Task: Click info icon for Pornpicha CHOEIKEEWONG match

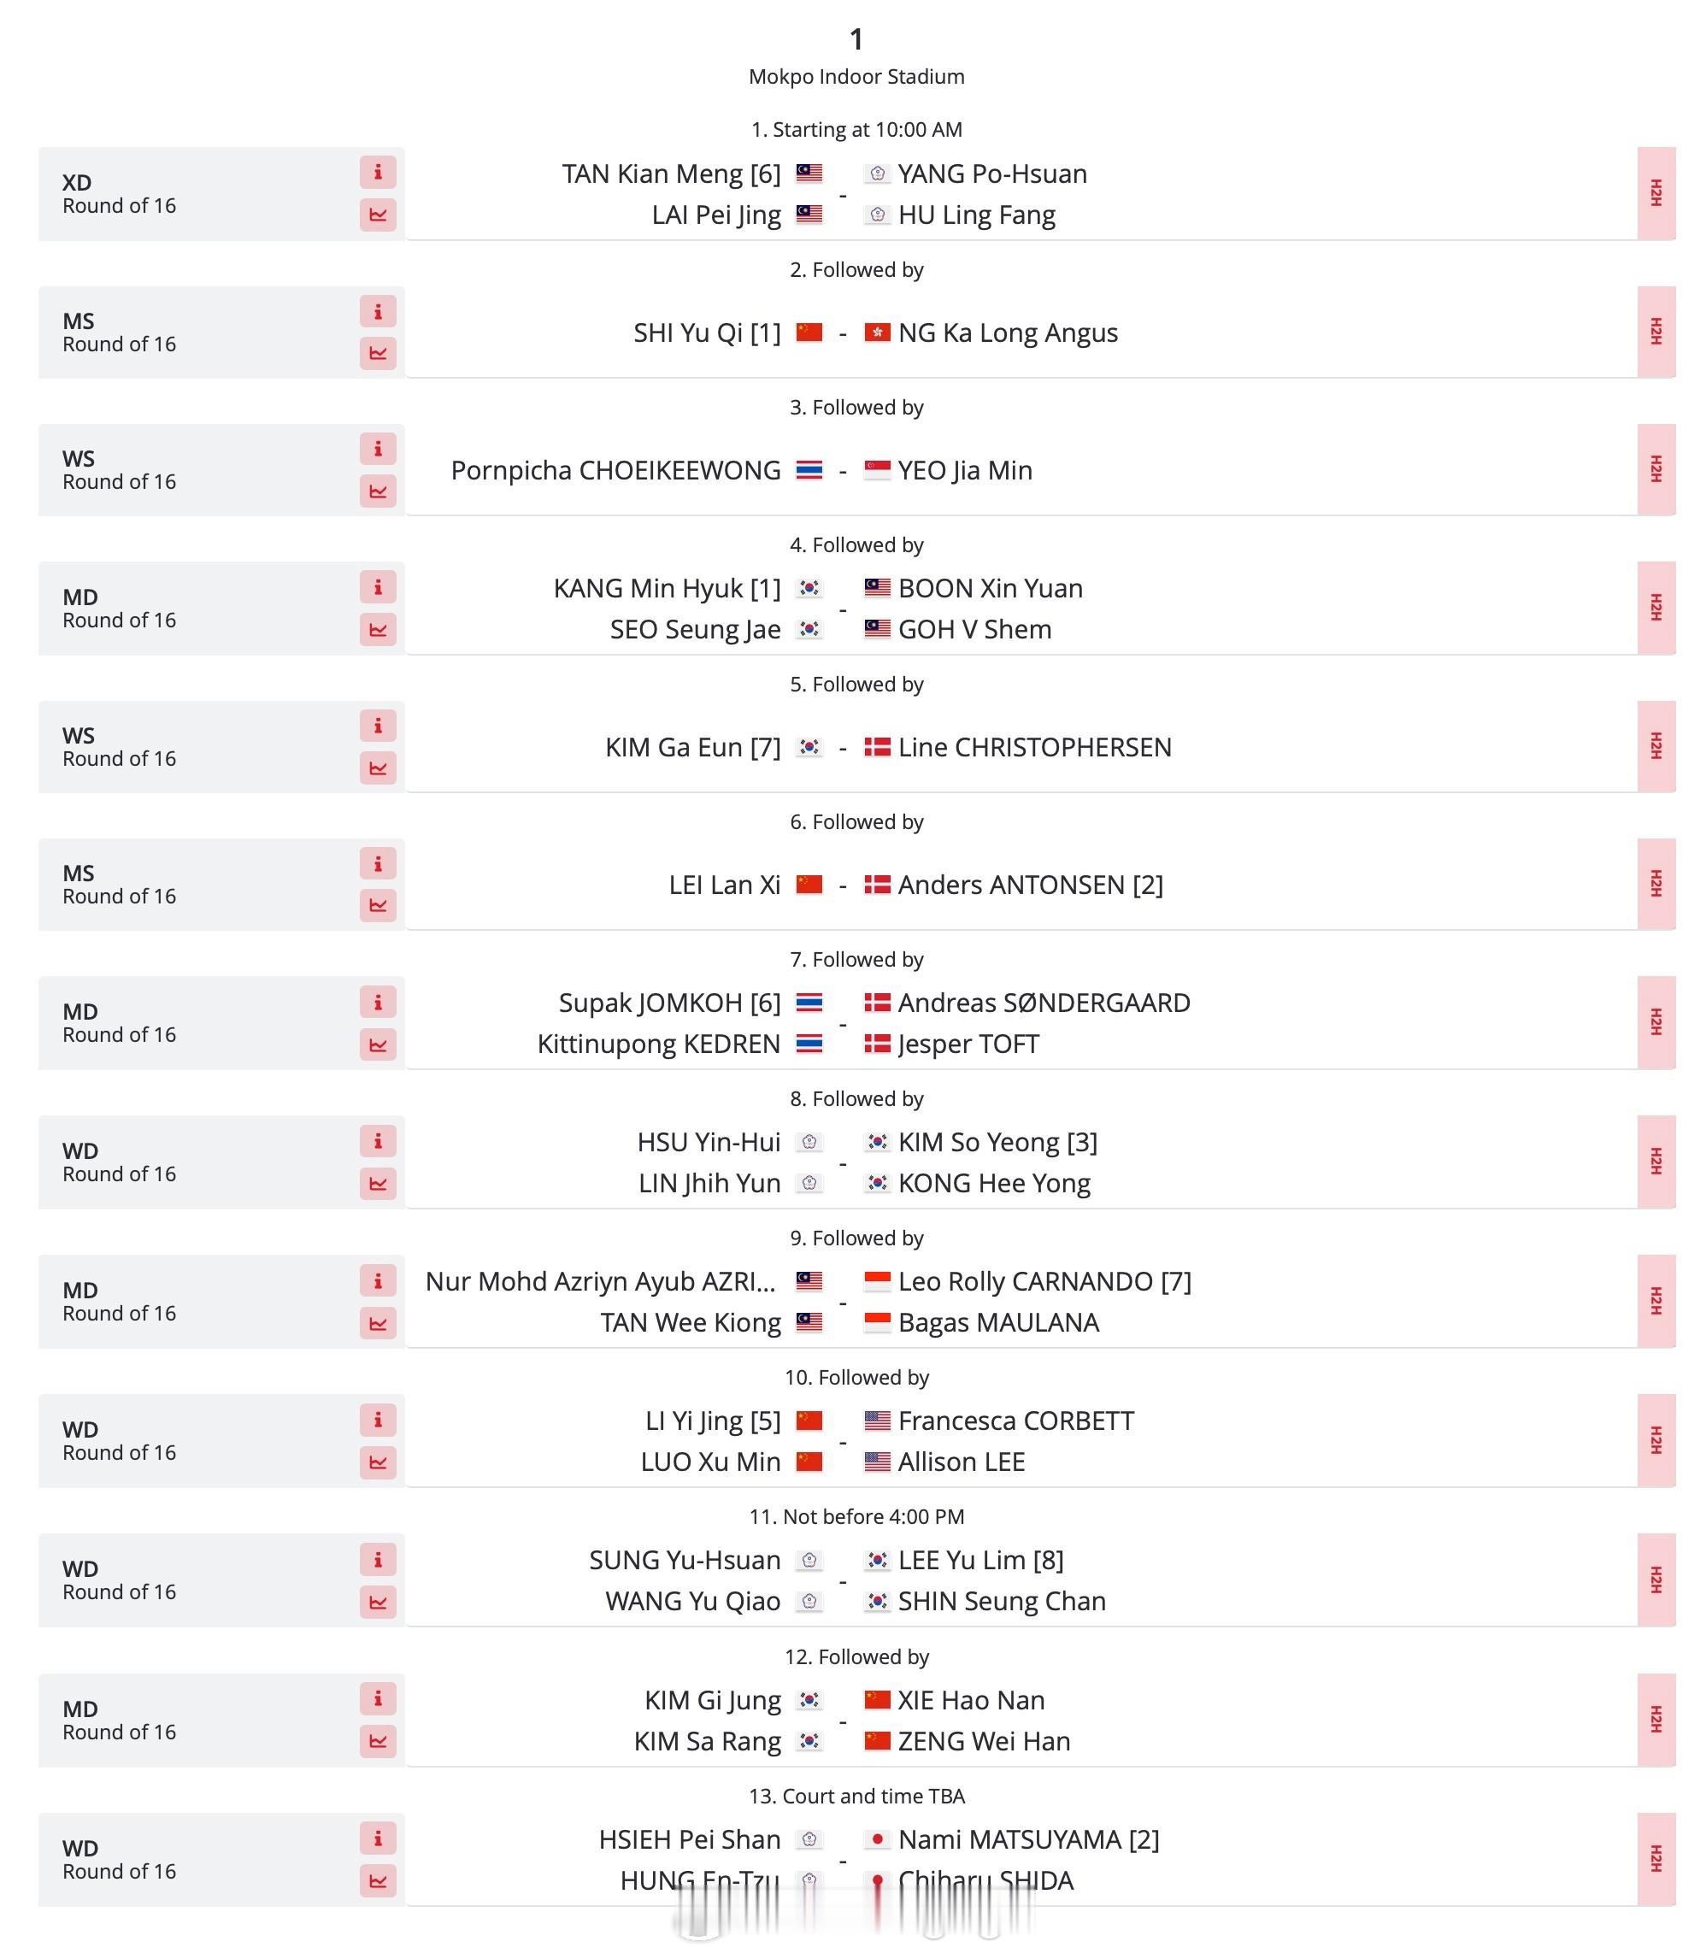Action: (378, 449)
